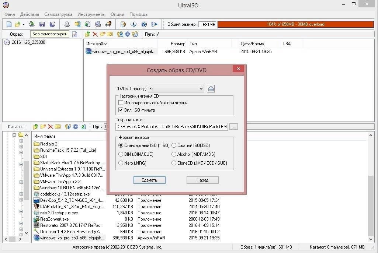Click the Compress ISO toolbar icon
Image resolution: width=378 pixels, height=253 pixels.
(x=88, y=24)
